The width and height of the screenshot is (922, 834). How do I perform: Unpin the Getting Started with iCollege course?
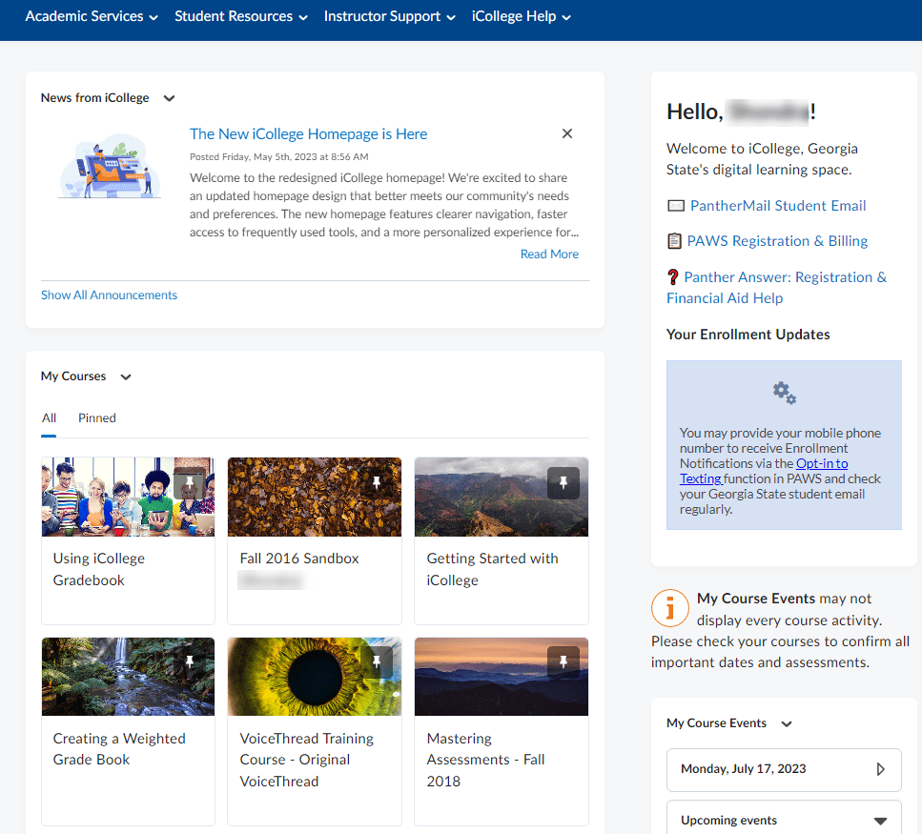click(563, 483)
